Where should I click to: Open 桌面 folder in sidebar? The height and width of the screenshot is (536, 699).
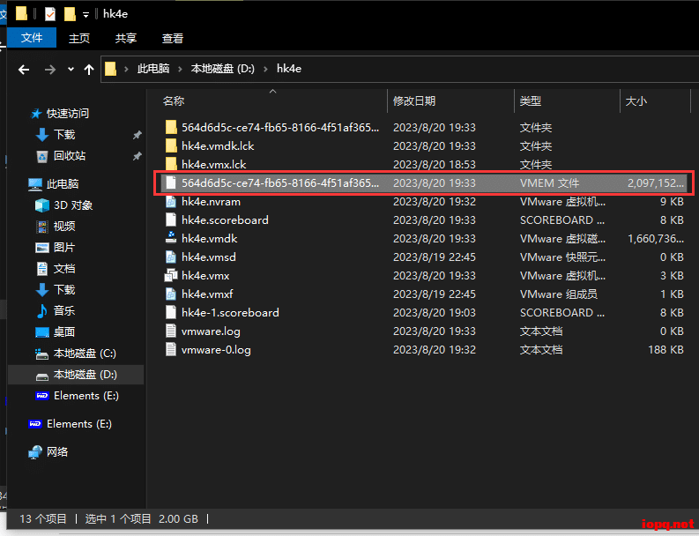(64, 332)
